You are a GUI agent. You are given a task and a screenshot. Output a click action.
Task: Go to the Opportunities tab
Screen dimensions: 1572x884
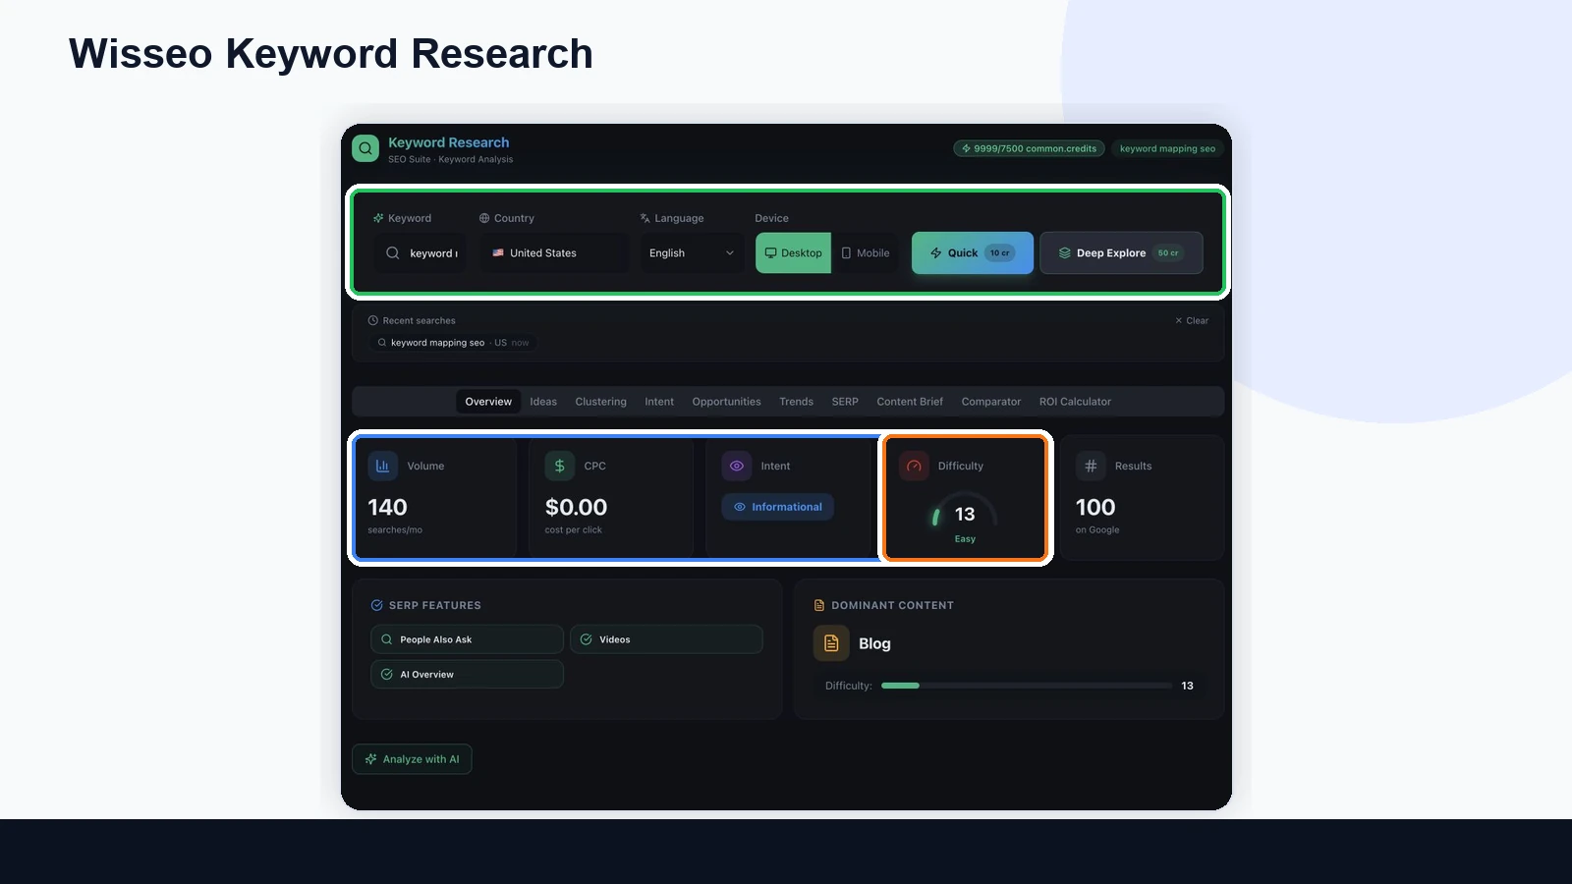(726, 402)
